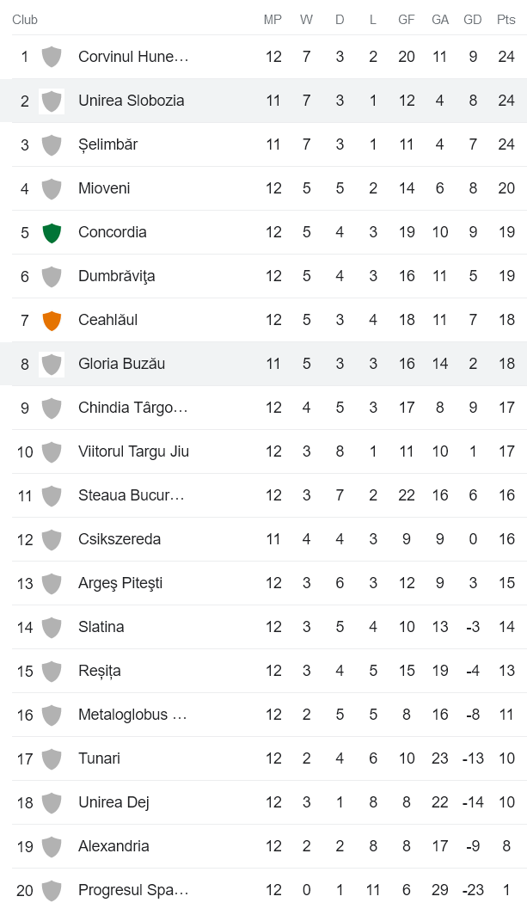Click the Pts column header
This screenshot has width=527, height=921.
(x=506, y=20)
